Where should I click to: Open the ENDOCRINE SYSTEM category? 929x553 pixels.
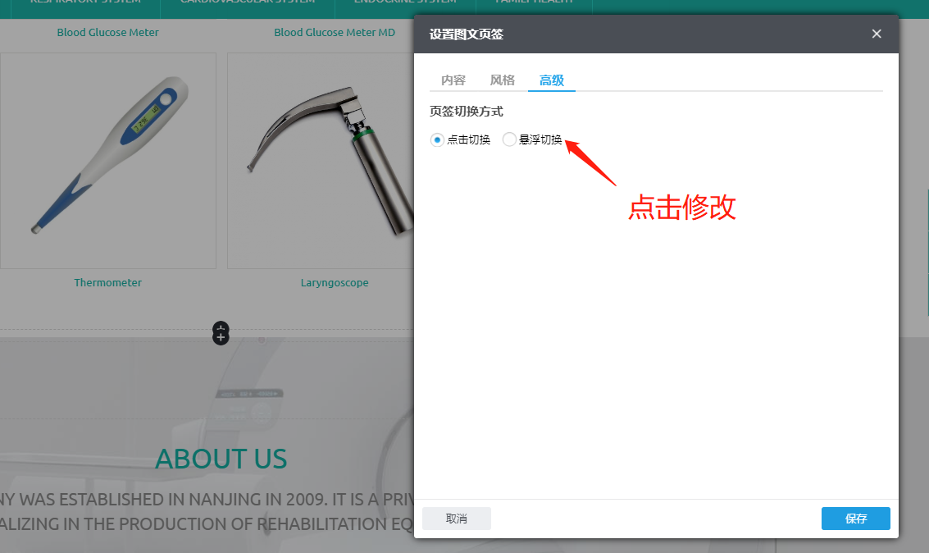coord(403,4)
